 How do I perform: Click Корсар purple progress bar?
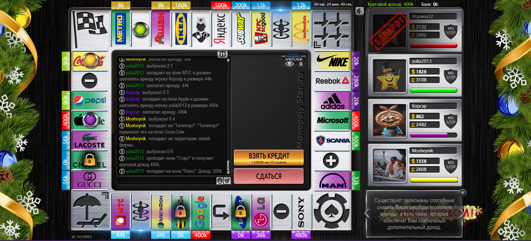pyautogui.click(x=434, y=135)
